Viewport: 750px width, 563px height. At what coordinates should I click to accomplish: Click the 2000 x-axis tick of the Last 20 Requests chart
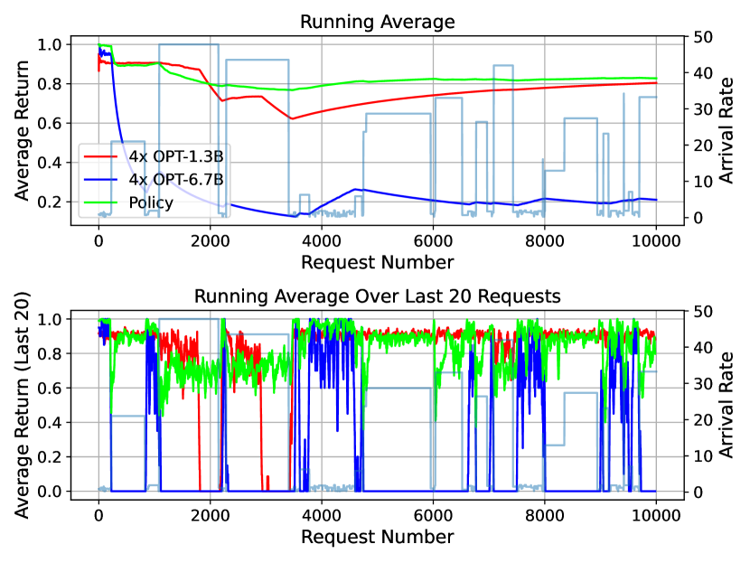pyautogui.click(x=210, y=515)
